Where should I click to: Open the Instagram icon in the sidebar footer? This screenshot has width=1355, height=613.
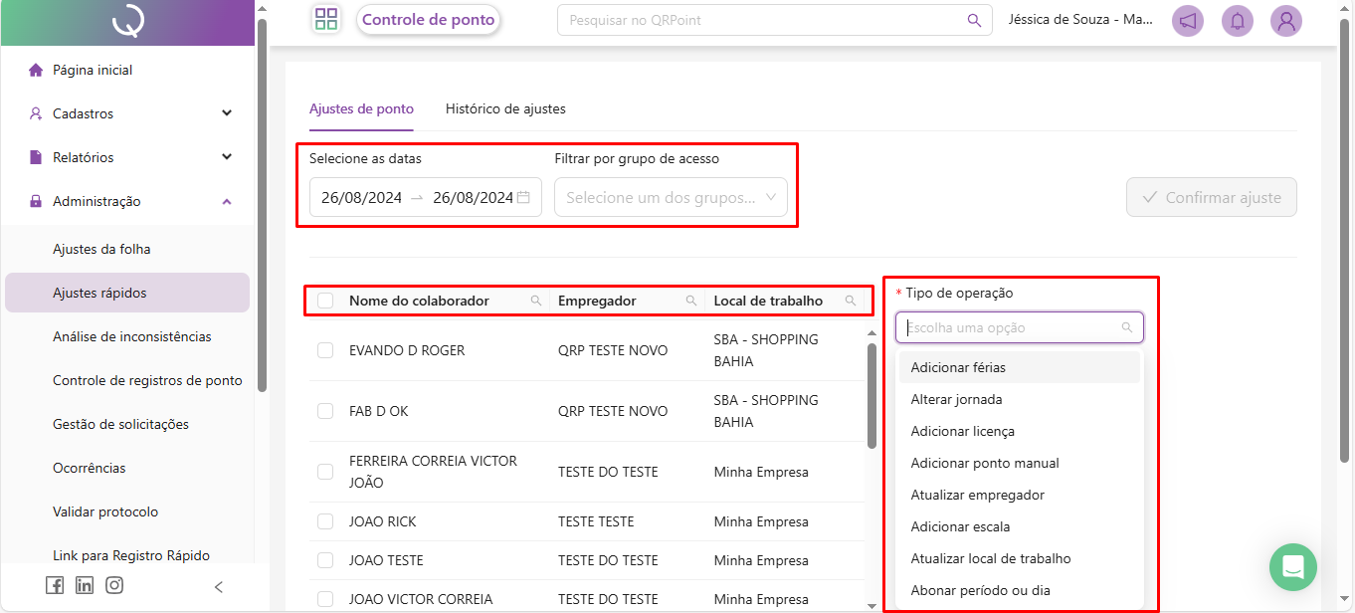click(114, 585)
